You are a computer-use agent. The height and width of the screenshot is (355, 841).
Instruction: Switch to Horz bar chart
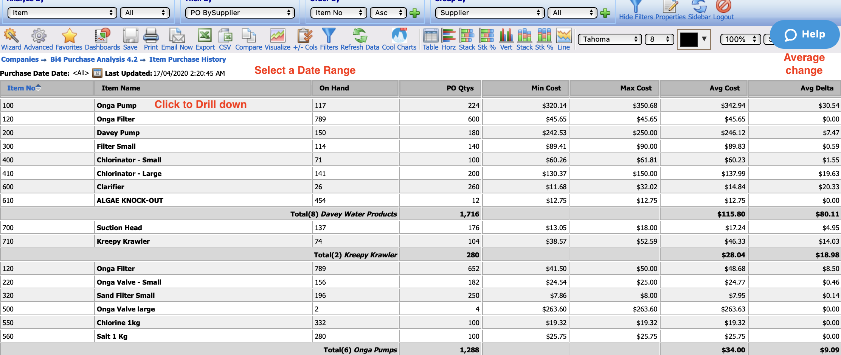[448, 39]
